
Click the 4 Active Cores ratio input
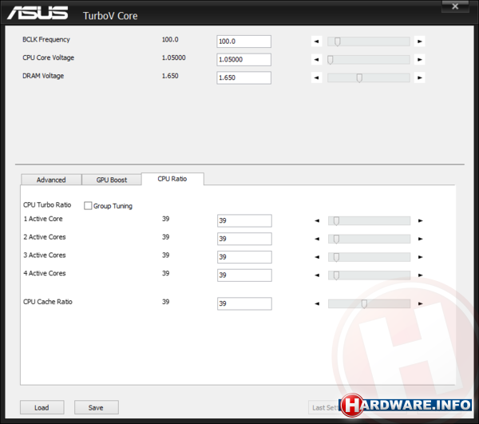(244, 275)
